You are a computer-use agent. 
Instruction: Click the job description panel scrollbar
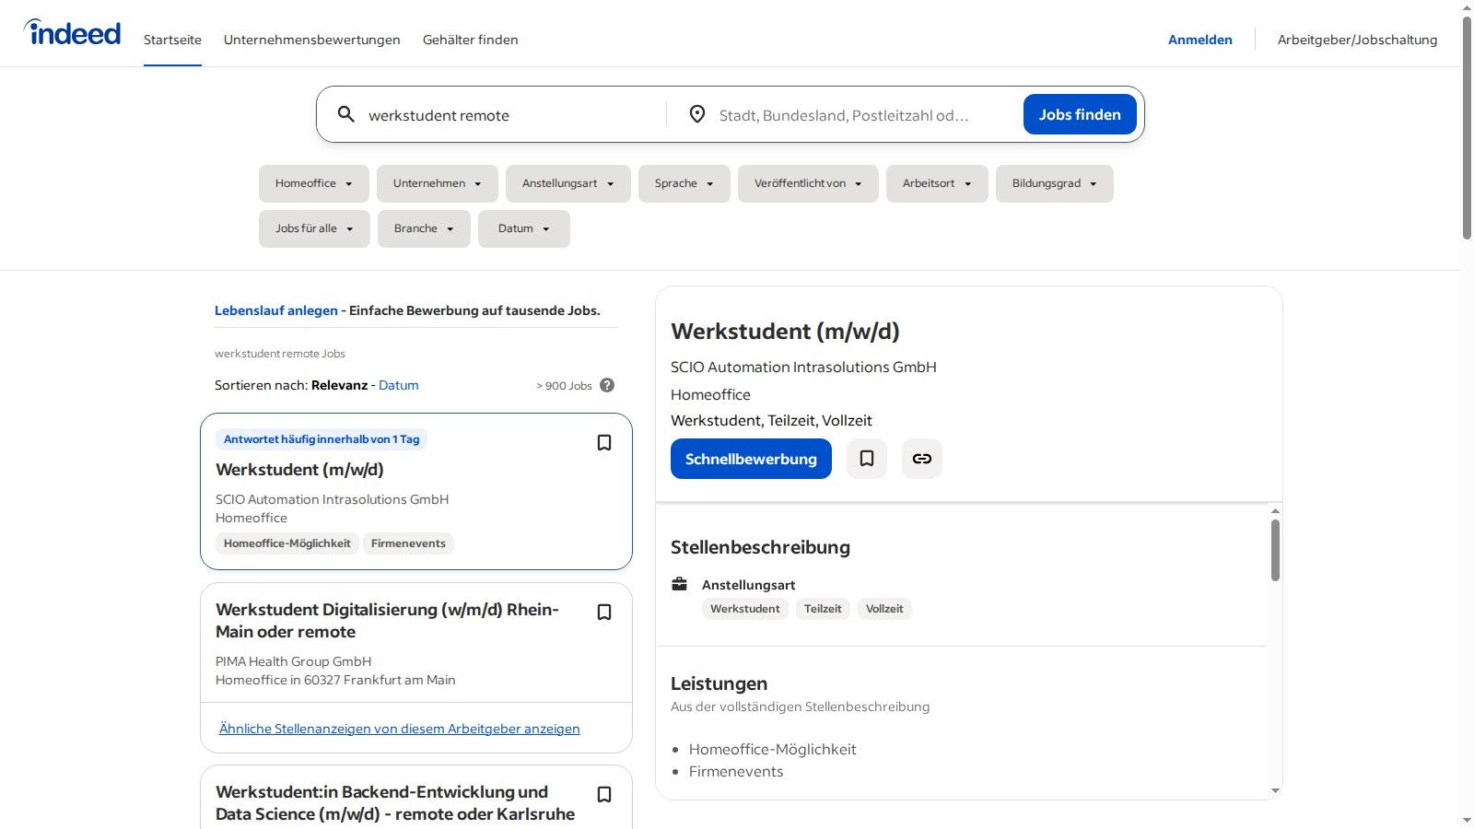tap(1275, 551)
